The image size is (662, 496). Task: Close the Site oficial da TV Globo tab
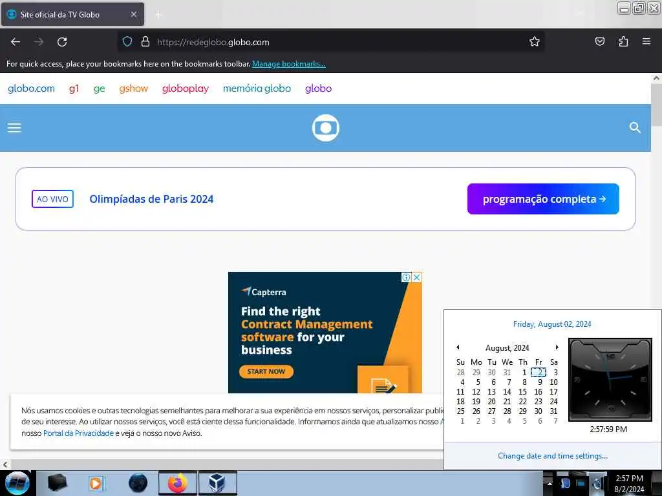pos(133,14)
